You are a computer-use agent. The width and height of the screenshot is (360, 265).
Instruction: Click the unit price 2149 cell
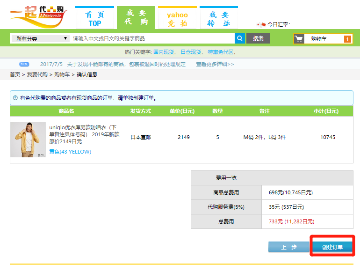click(x=184, y=137)
